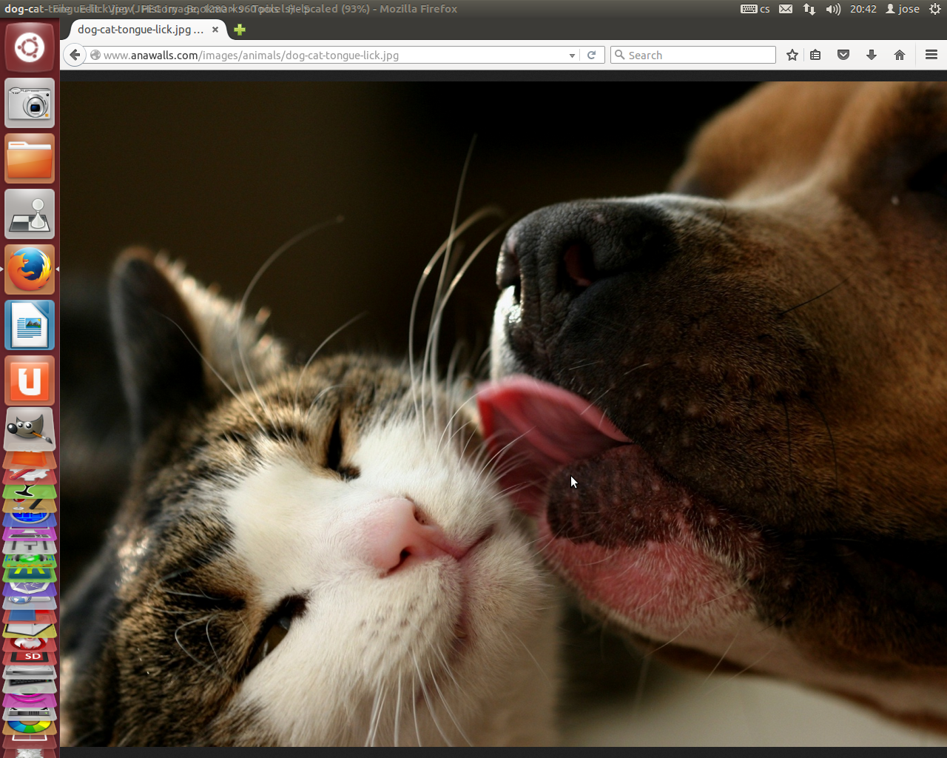
Task: Click the globe site identity icon
Action: tap(95, 56)
